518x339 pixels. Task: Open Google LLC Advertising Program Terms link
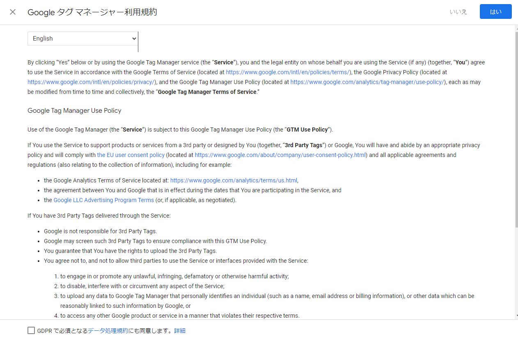[104, 200]
